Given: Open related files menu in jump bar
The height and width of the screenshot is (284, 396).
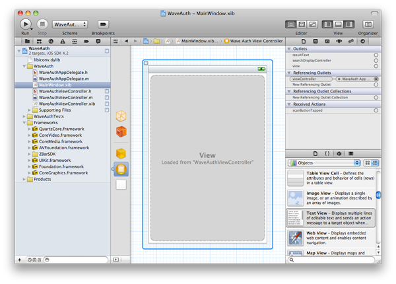Looking at the screenshot, I should click(115, 41).
